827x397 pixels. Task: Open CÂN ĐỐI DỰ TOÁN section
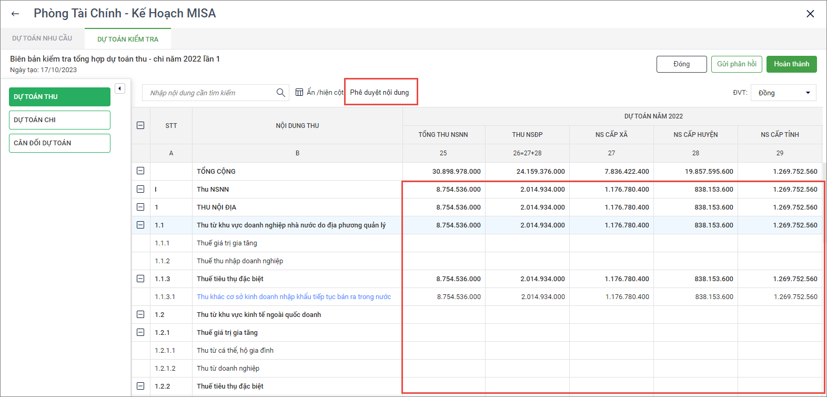coord(59,143)
